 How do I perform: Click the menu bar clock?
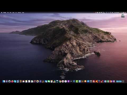(117, 13)
